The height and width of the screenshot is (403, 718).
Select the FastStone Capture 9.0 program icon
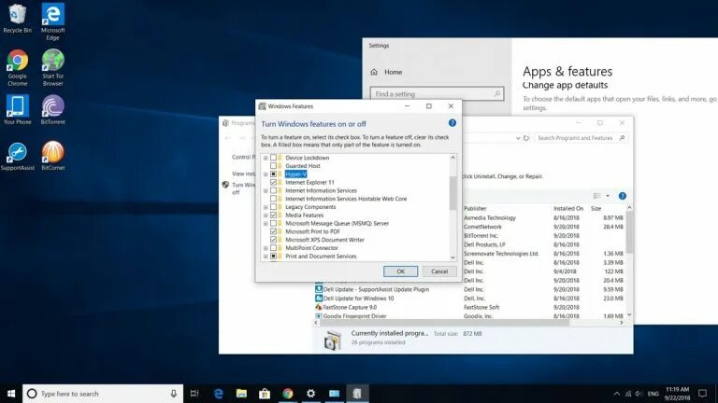[x=319, y=307]
